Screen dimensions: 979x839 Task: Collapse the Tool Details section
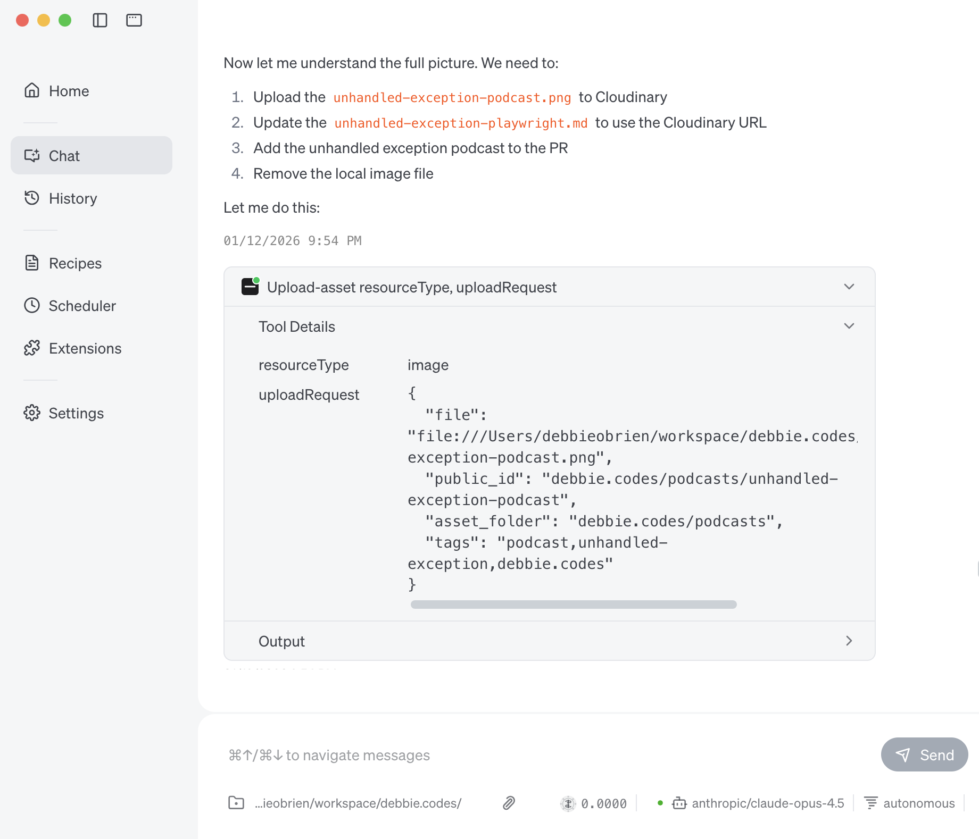pyautogui.click(x=849, y=326)
